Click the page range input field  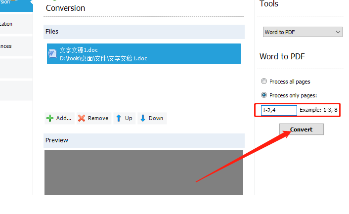(x=279, y=110)
